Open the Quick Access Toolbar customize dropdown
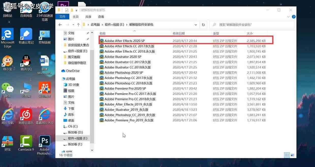 76,10
